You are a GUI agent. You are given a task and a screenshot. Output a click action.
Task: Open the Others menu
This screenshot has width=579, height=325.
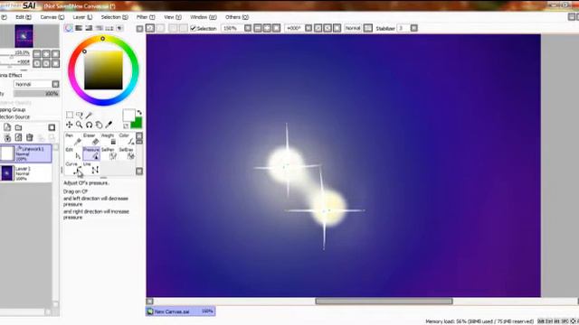click(x=237, y=17)
